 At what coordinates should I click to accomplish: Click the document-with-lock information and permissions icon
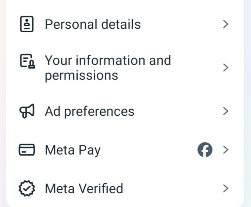pos(27,61)
